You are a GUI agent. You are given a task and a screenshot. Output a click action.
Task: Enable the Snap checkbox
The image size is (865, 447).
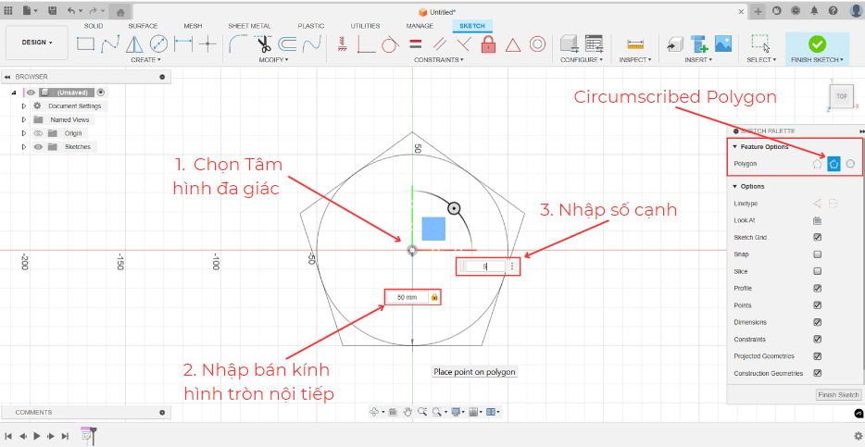[x=817, y=254]
